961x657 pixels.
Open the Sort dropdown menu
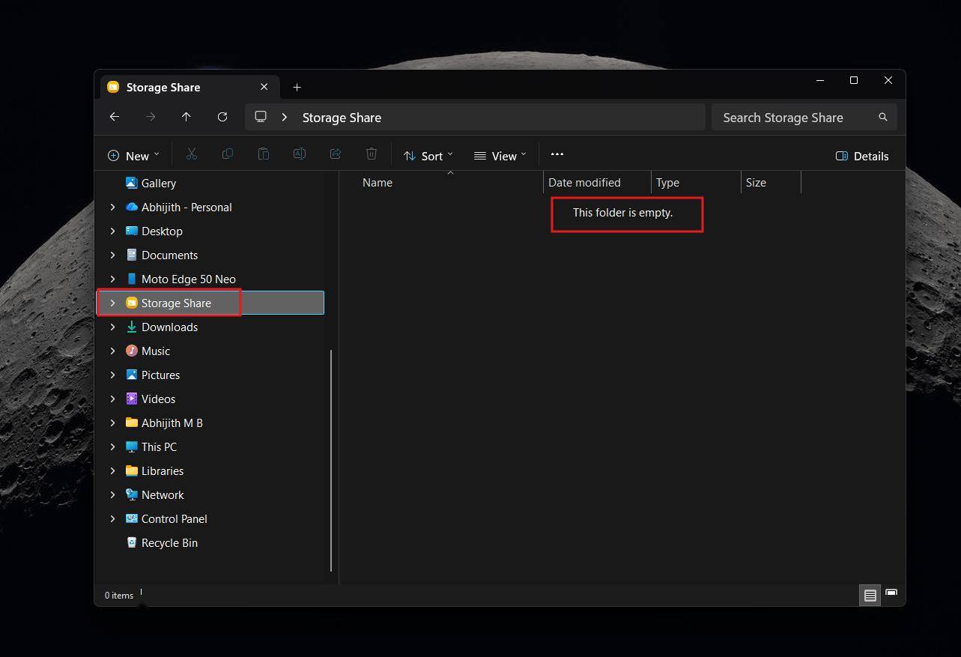pos(428,156)
